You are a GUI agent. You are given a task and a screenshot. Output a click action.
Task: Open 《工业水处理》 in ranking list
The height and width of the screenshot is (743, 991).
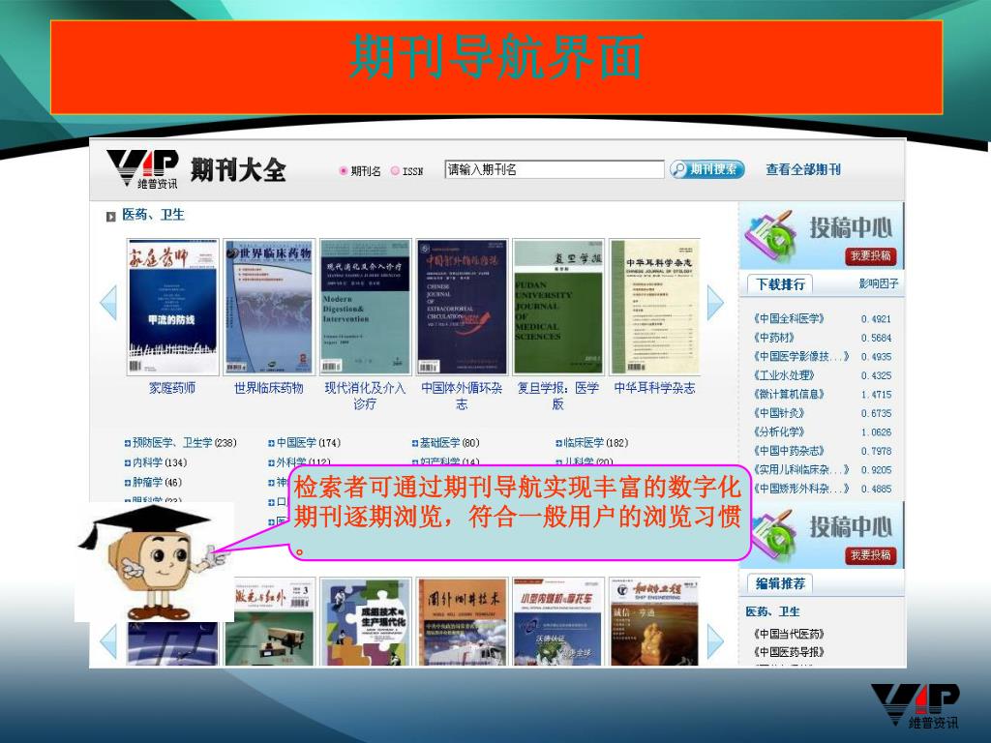(784, 375)
